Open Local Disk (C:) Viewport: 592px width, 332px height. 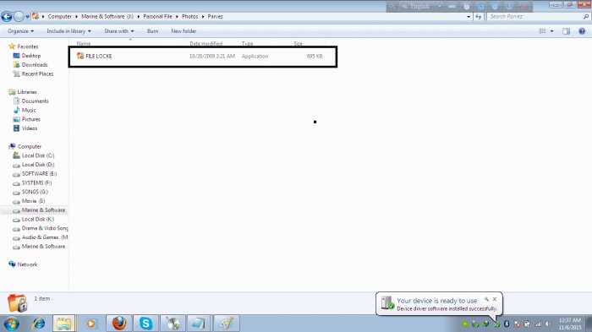coord(38,155)
